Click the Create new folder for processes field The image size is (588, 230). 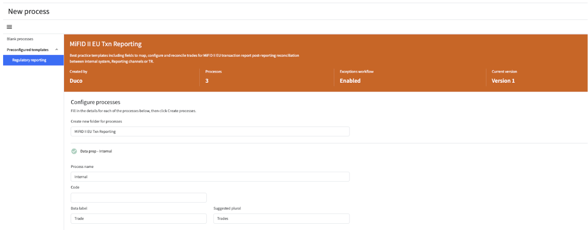(x=210, y=131)
